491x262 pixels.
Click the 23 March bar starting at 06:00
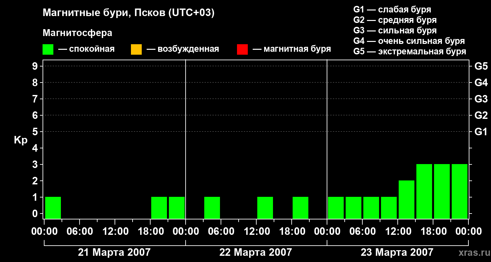tap(371, 208)
